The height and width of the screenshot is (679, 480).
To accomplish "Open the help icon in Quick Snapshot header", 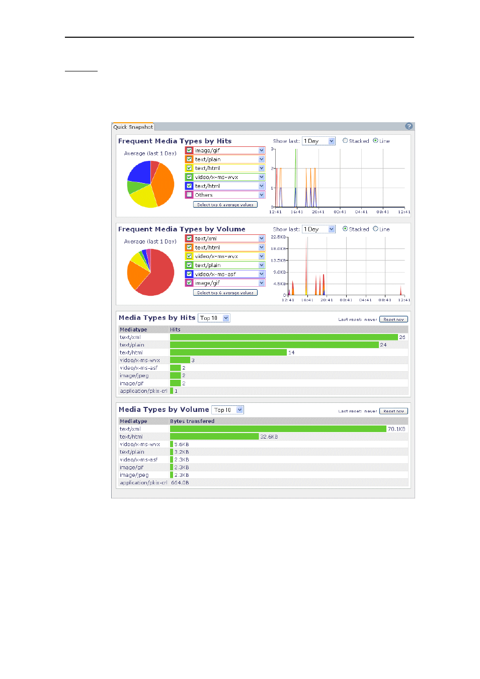I will point(409,126).
